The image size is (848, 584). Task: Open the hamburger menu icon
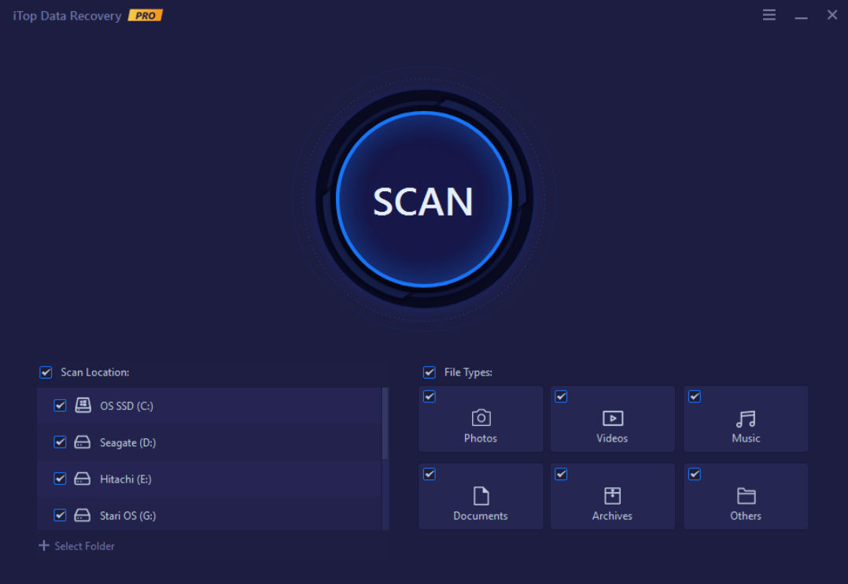tap(769, 15)
